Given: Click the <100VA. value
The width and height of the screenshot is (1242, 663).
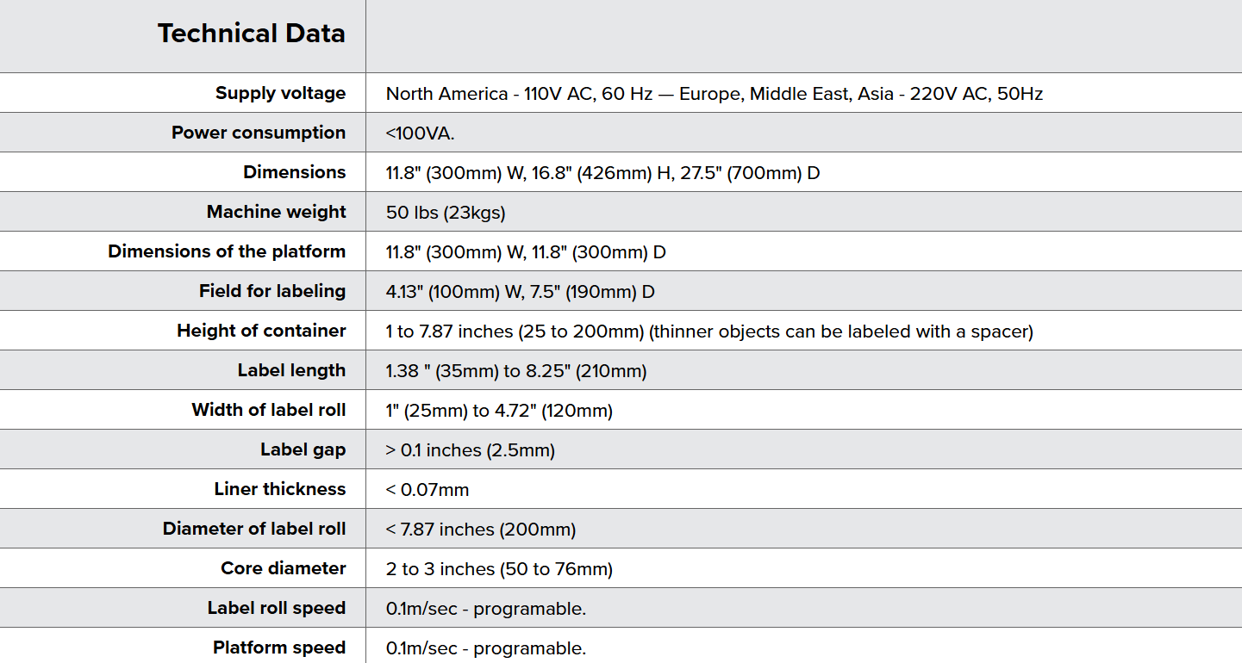Looking at the screenshot, I should (421, 133).
